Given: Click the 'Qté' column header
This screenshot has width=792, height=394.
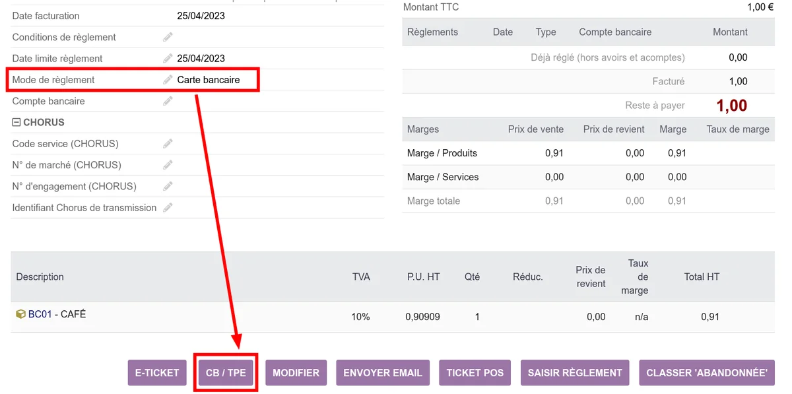Looking at the screenshot, I should coord(472,277).
